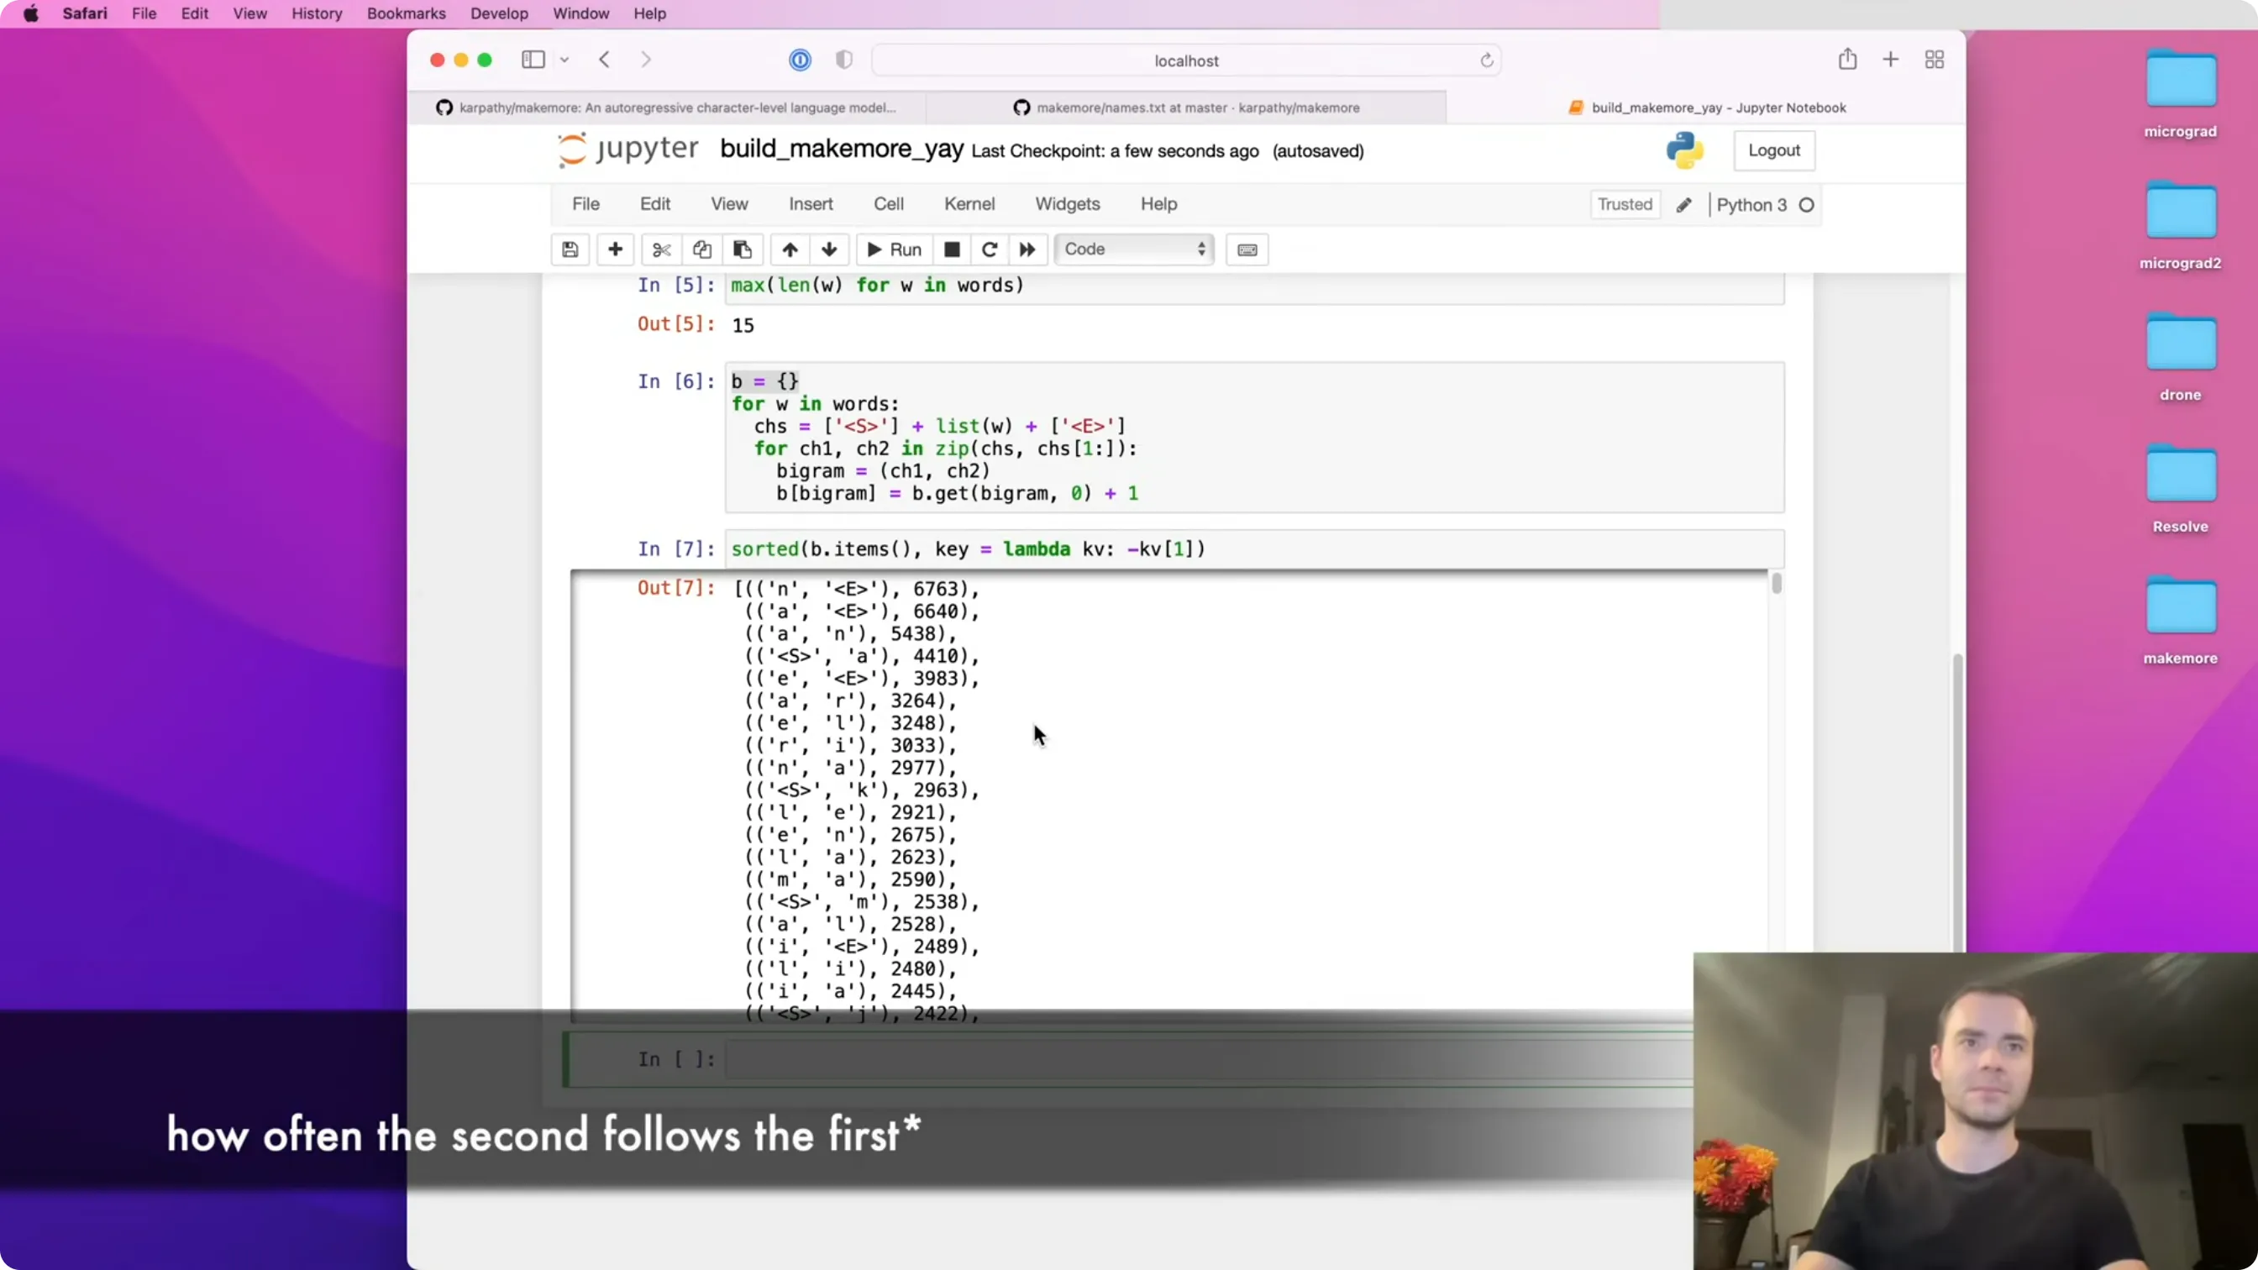This screenshot has width=2258, height=1270.
Task: Click the Out[7] output scrollbar thumb
Action: click(1777, 584)
